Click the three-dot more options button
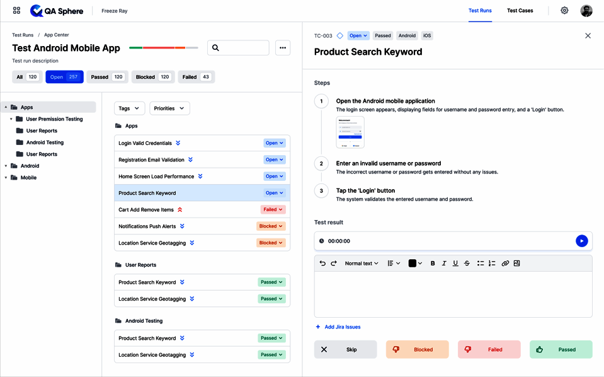Image resolution: width=604 pixels, height=377 pixels. click(x=283, y=48)
